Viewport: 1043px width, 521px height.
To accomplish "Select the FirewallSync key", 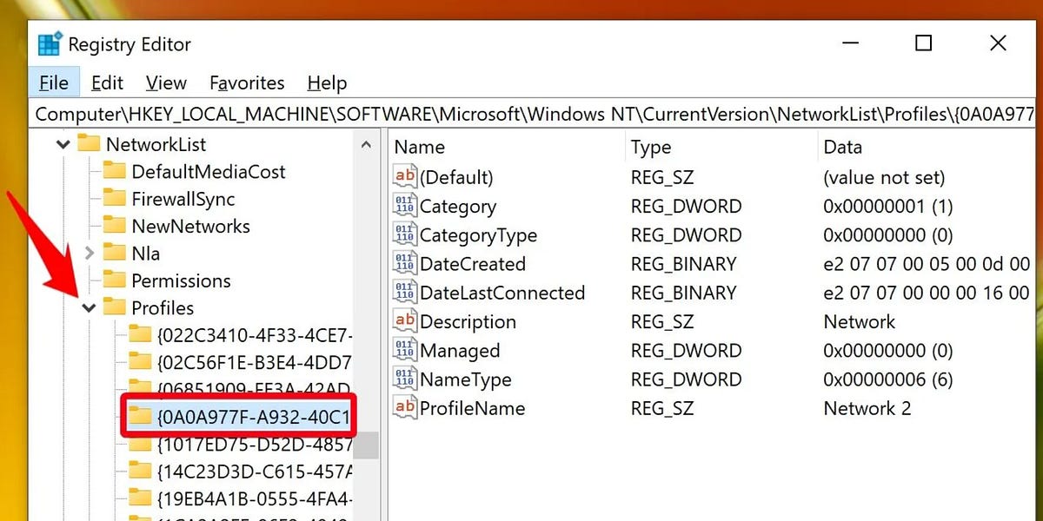I will (x=183, y=199).
